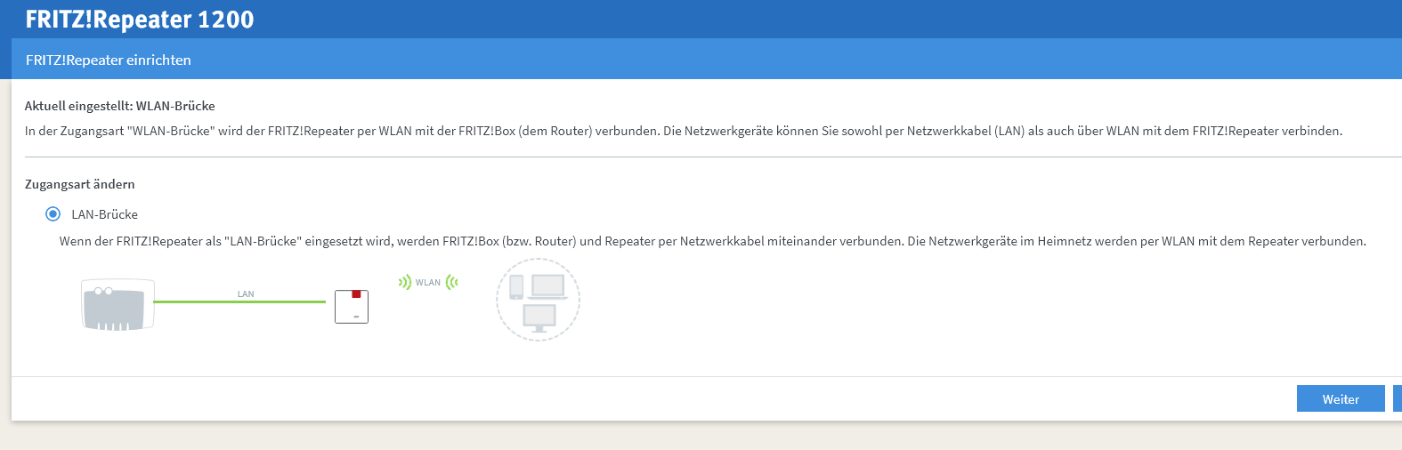Click the FRITZ!Box router icon in diagram

pyautogui.click(x=118, y=305)
